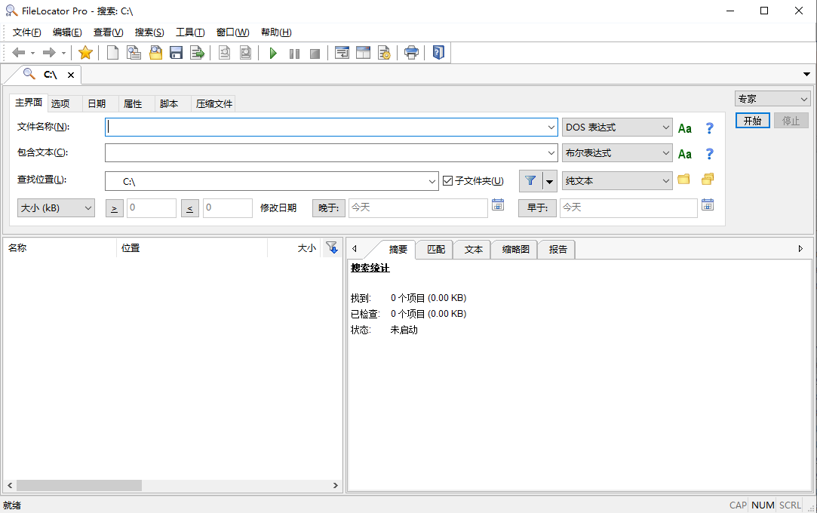
Task: Switch to the 匹配 results tab
Action: pos(436,250)
